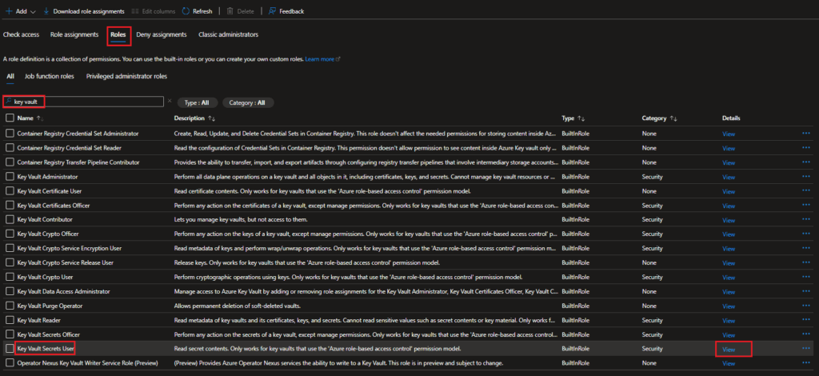Clear the search box with X icon

coord(170,101)
